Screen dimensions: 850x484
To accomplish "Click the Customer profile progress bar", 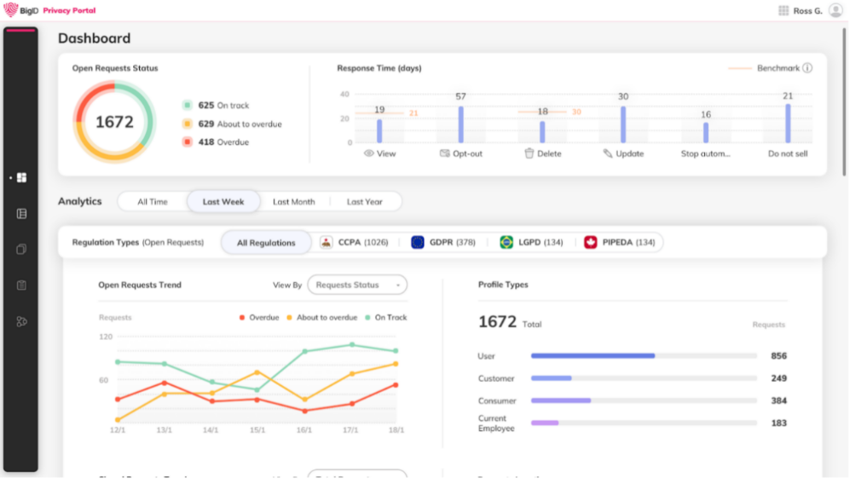I will click(x=644, y=378).
